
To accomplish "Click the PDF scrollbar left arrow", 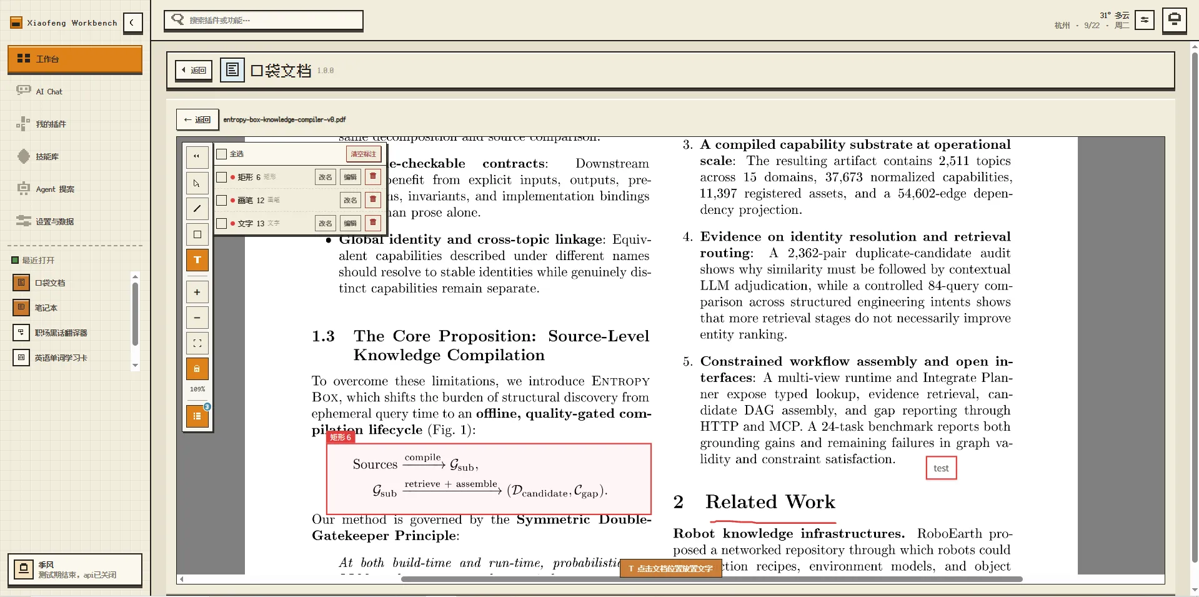I will [x=181, y=579].
